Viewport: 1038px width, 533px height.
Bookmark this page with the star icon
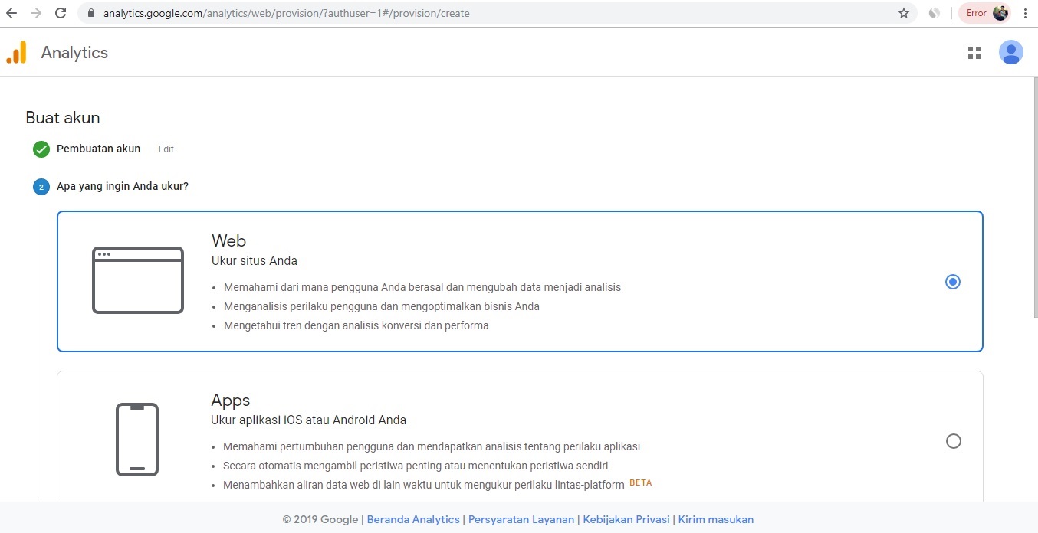point(904,13)
